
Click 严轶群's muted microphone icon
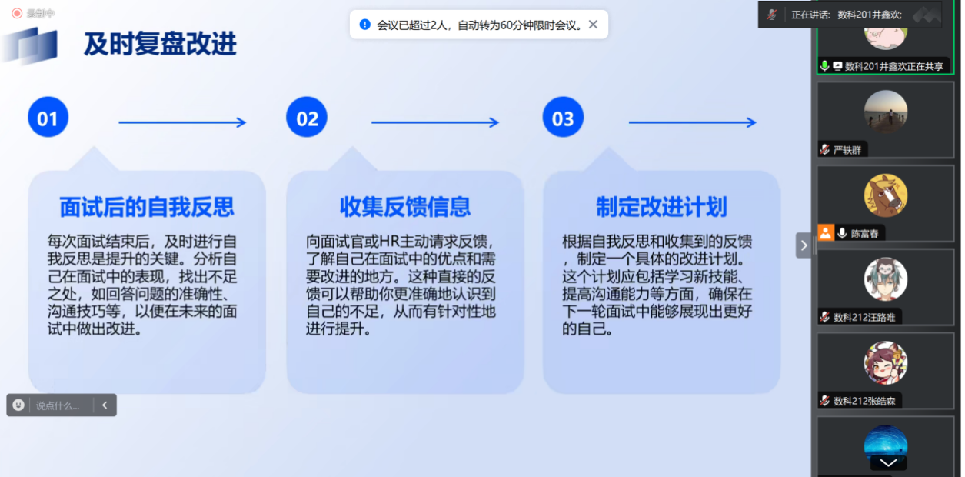825,150
